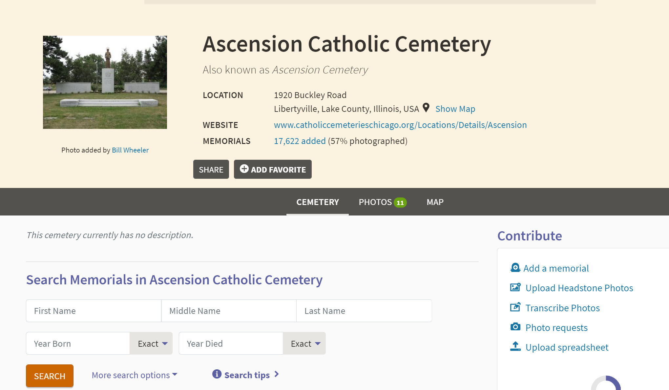Open the Add a memorial link
Viewport: 669px width, 390px height.
(x=556, y=268)
